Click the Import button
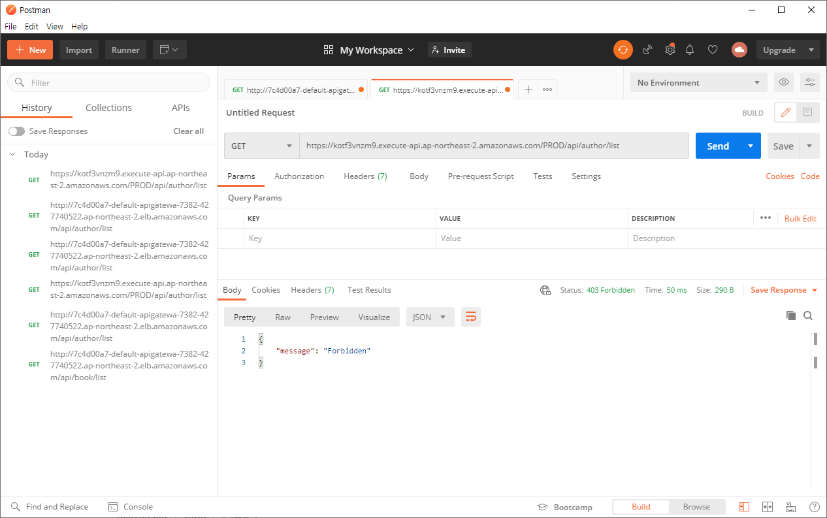Image resolution: width=827 pixels, height=518 pixels. 79,50
